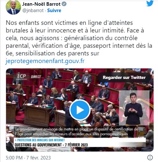Click Regarder sur Twitter button
The width and height of the screenshot is (158, 162).
(x=124, y=77)
